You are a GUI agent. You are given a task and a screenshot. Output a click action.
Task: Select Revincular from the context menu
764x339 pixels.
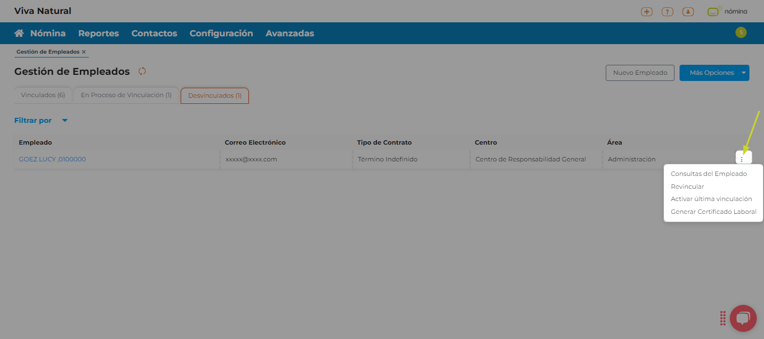coord(687,187)
